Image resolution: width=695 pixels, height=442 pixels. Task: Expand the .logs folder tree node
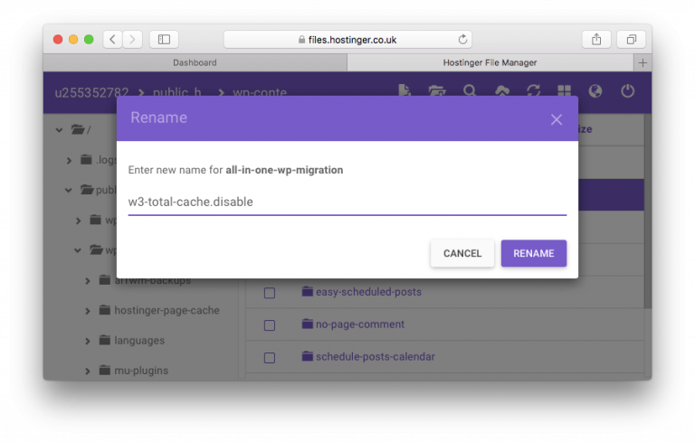(69, 160)
